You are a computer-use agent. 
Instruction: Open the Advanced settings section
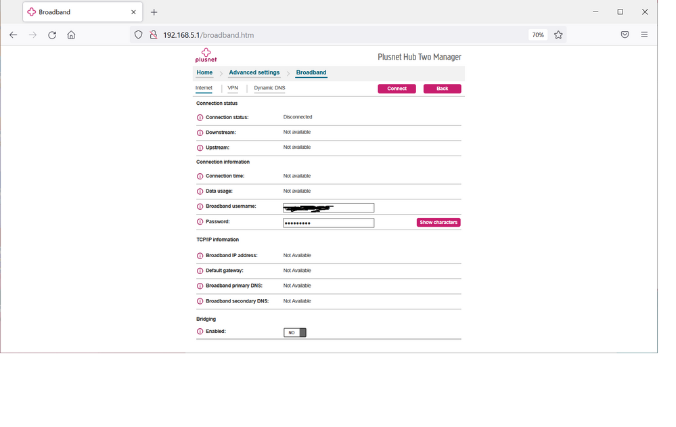click(x=254, y=72)
